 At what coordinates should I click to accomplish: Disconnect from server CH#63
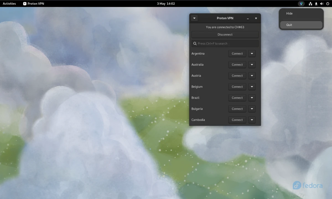pyautogui.click(x=225, y=34)
